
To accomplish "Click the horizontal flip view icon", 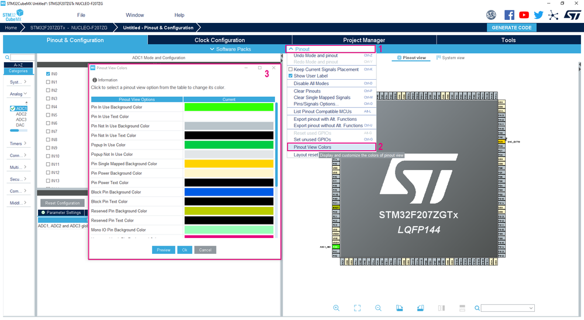I will (441, 308).
